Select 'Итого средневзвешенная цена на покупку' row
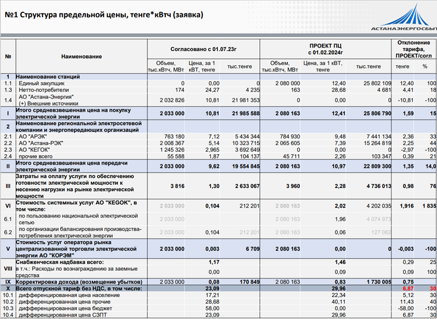437x319 pixels. click(x=218, y=113)
